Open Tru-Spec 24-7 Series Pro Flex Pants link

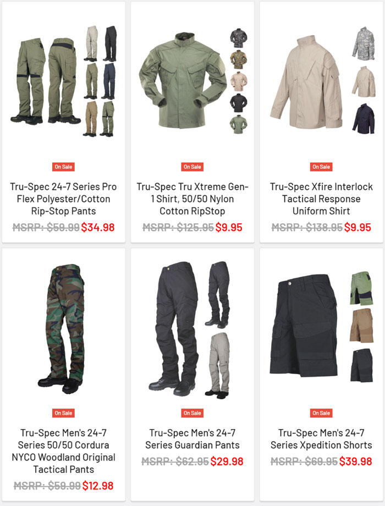click(x=63, y=199)
